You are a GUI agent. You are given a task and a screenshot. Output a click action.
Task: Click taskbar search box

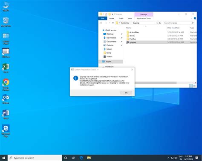(x=35, y=158)
